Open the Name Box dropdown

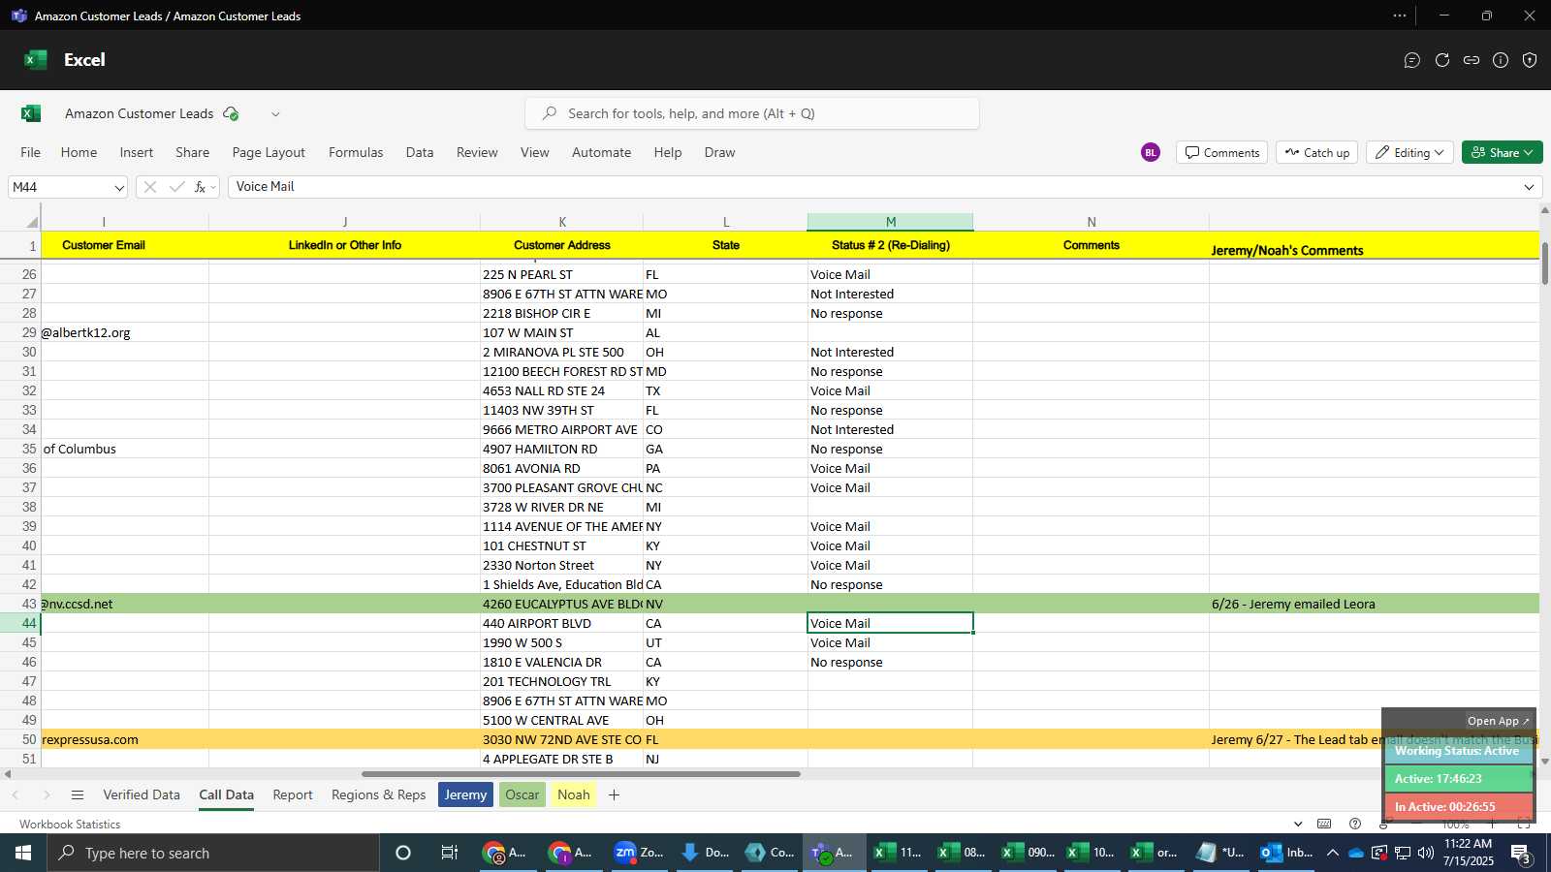coord(119,188)
